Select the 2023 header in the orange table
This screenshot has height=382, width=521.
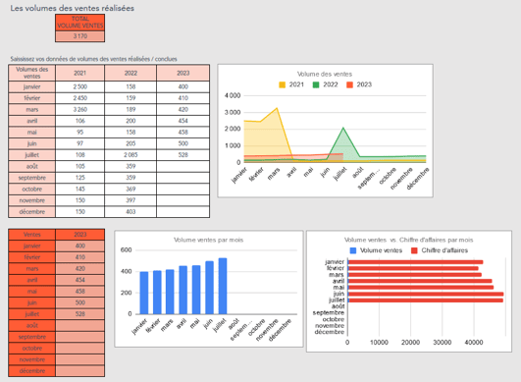(x=80, y=235)
